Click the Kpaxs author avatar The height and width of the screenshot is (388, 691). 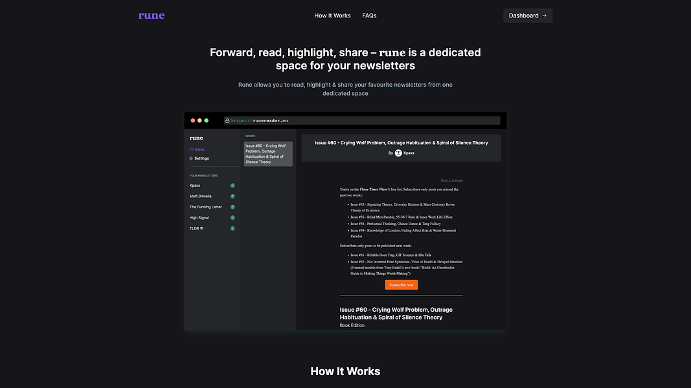coord(398,153)
